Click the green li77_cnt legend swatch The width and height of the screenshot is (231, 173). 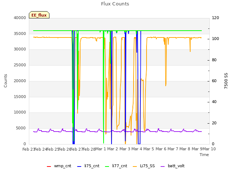(x=107, y=167)
